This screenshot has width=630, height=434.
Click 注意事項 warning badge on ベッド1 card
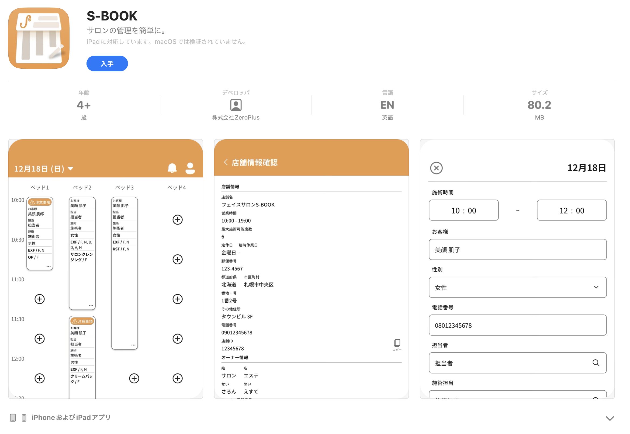pyautogui.click(x=40, y=202)
